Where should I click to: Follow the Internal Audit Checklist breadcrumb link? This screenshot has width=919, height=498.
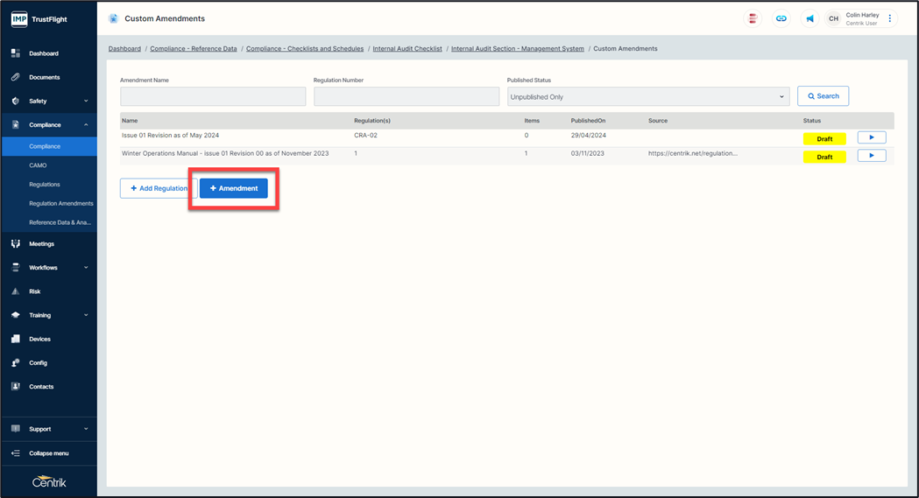coord(407,49)
